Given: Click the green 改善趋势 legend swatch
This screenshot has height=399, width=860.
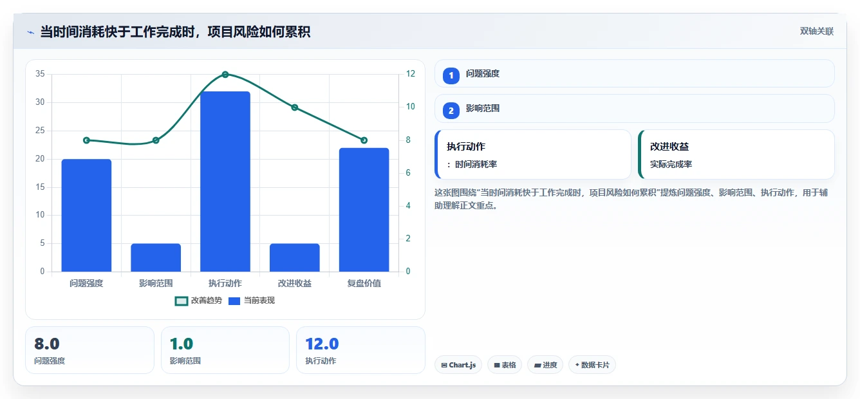Looking at the screenshot, I should pos(182,301).
